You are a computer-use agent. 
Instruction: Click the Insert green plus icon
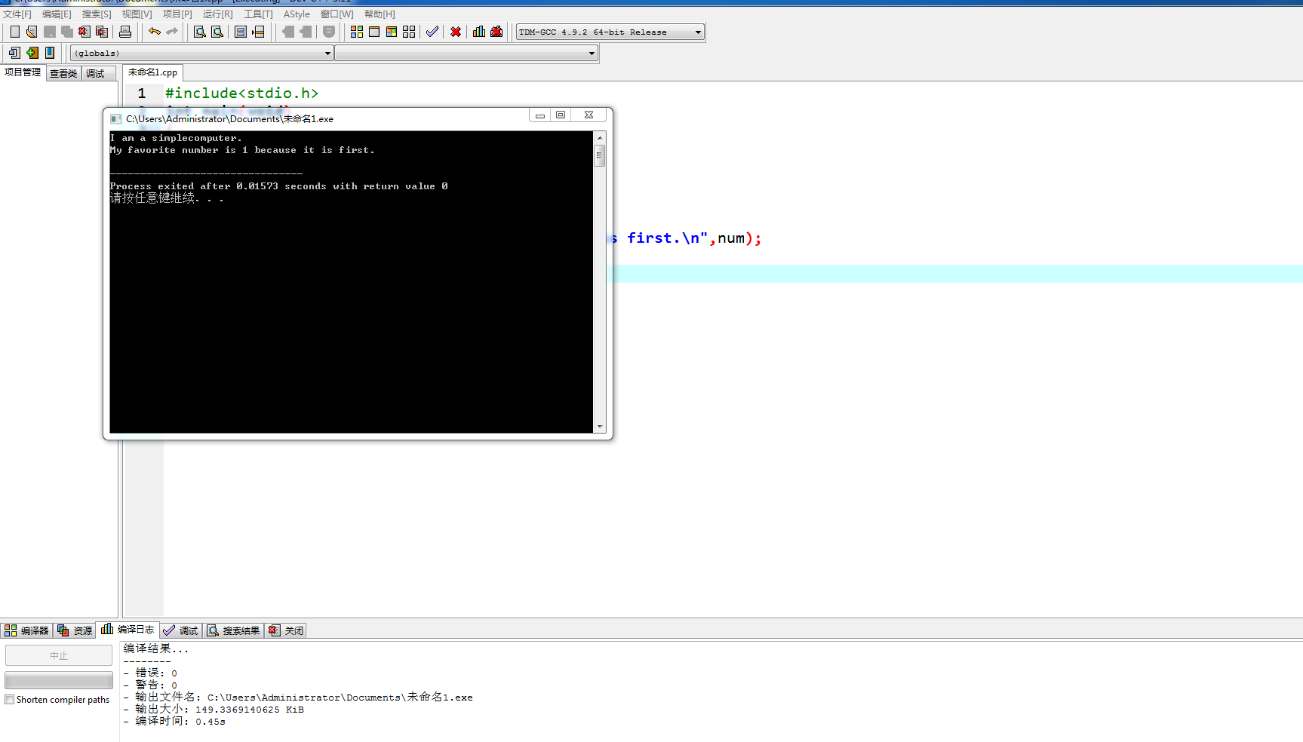(32, 53)
